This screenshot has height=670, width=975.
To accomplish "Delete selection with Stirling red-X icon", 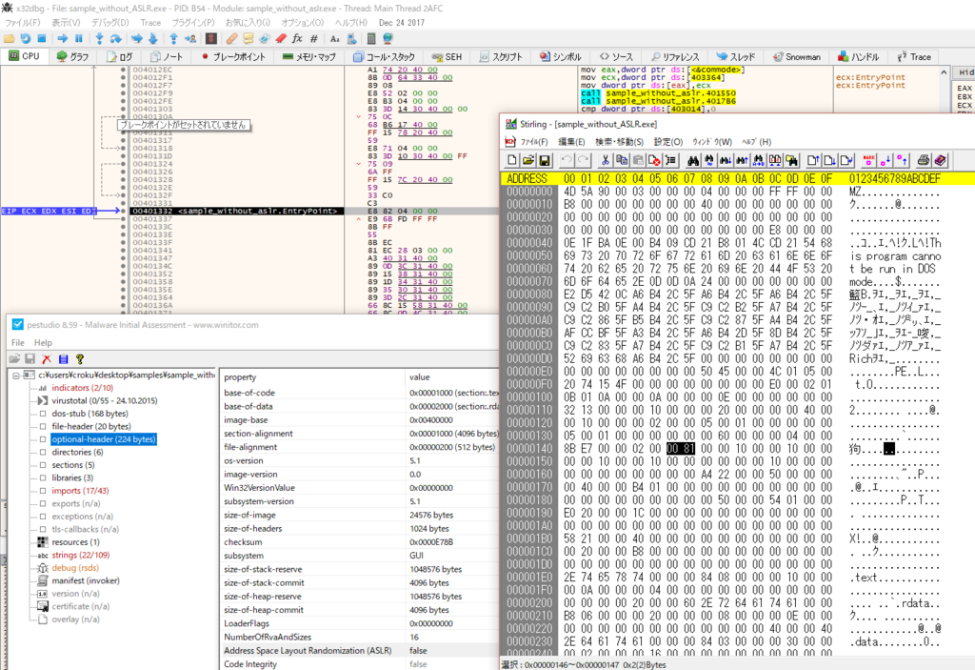I will (x=654, y=161).
